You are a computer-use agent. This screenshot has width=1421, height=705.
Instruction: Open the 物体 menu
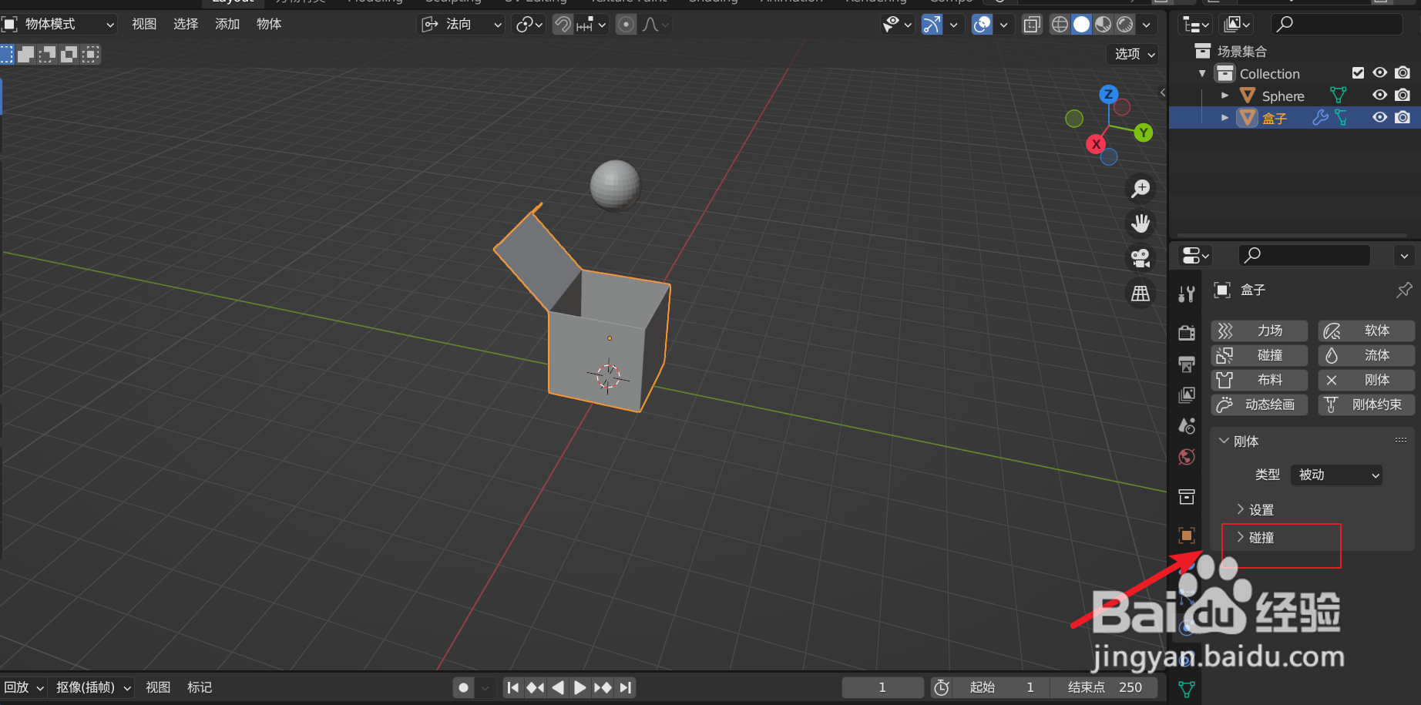[x=269, y=25]
